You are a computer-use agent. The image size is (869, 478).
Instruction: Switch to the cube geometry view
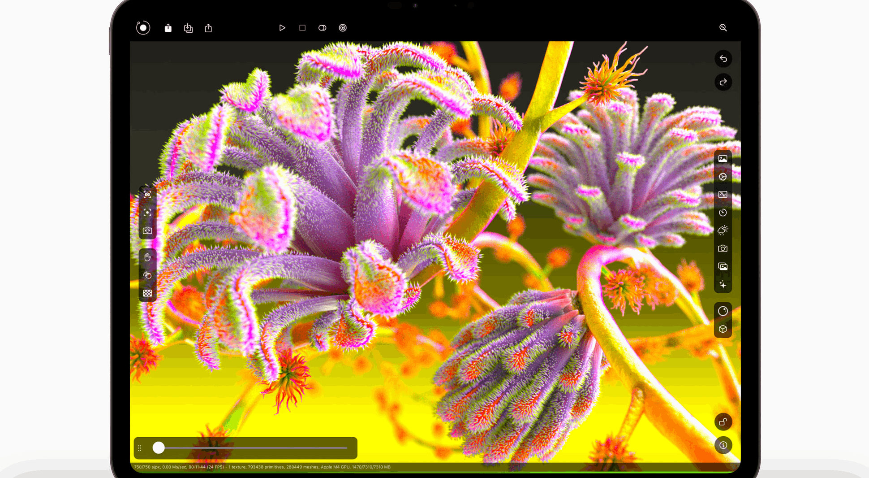click(x=723, y=329)
